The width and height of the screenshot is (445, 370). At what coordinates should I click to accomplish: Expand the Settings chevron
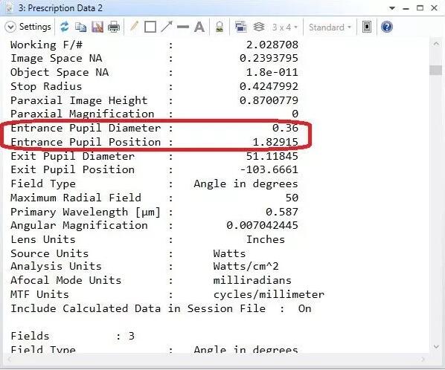click(10, 27)
